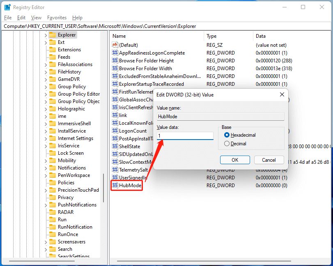This screenshot has height=266, width=333.
Task: Click the (value not set) data cell
Action: 271,45
